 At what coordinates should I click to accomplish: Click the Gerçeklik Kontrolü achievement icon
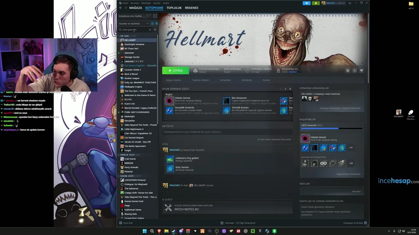pos(169,111)
